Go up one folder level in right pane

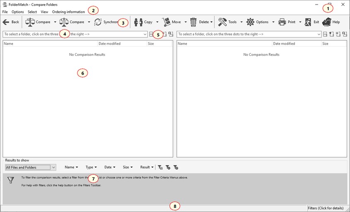tap(332, 34)
